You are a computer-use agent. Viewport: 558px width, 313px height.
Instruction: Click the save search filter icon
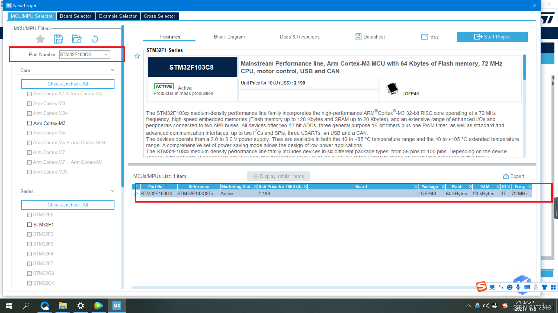pyautogui.click(x=58, y=39)
